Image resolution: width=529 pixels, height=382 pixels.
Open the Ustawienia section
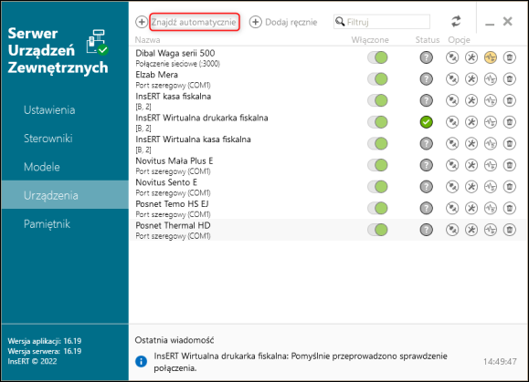pyautogui.click(x=49, y=110)
